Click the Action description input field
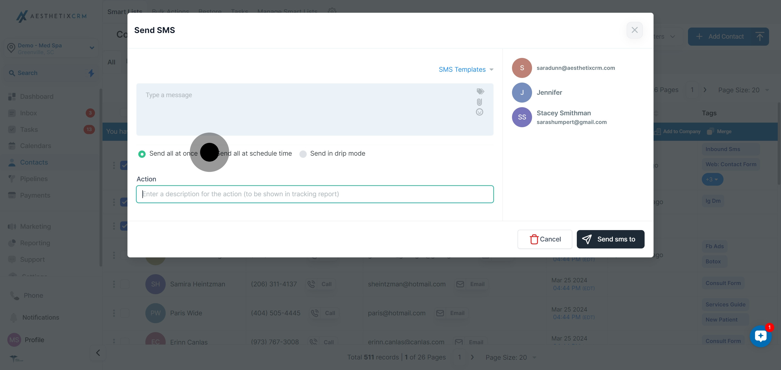 315,194
